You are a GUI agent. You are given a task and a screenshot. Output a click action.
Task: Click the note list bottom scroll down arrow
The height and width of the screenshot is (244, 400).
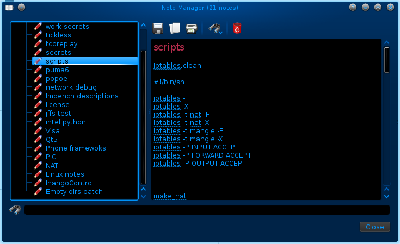tap(143, 197)
